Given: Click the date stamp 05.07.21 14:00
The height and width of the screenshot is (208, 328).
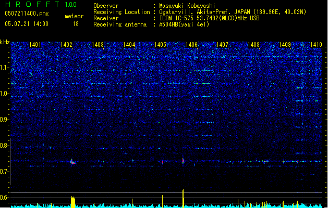Looking at the screenshot, I should point(27,24).
